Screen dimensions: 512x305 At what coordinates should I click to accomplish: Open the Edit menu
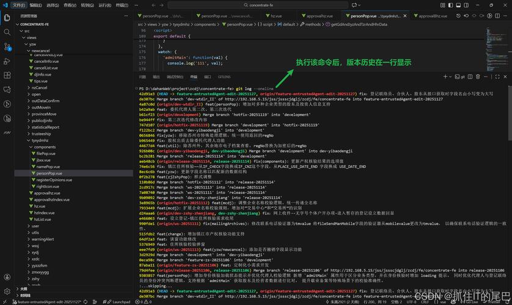[35, 5]
